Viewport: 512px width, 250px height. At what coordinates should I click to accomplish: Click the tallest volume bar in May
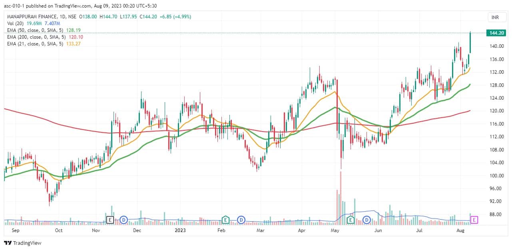point(341,196)
